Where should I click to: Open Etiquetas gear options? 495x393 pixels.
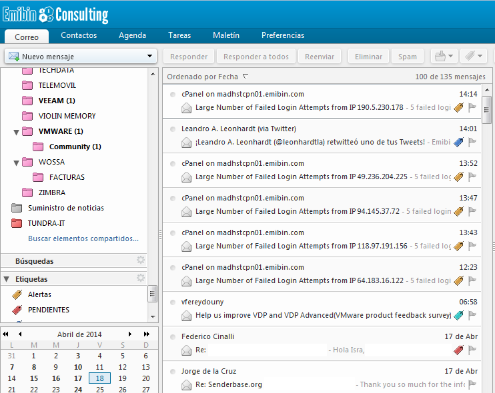coord(141,278)
